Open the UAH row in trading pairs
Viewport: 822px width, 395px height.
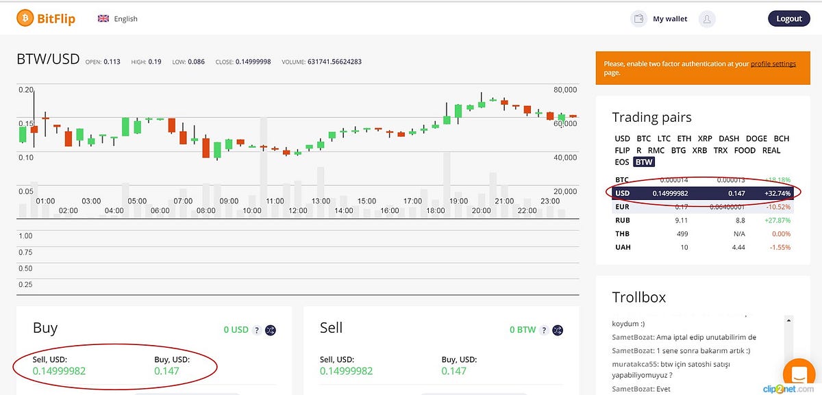tap(703, 247)
